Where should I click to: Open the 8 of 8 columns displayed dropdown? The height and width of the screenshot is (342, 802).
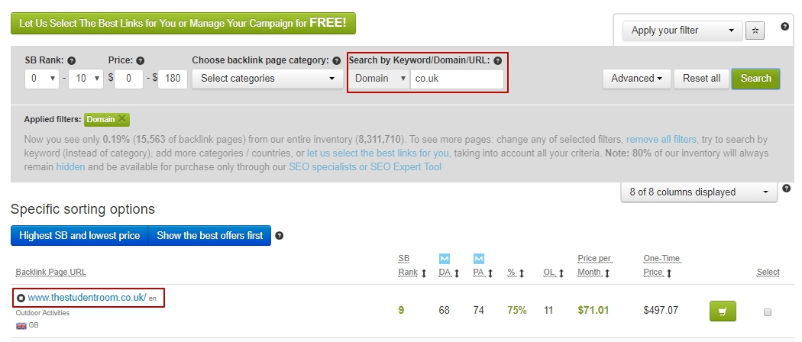point(699,192)
